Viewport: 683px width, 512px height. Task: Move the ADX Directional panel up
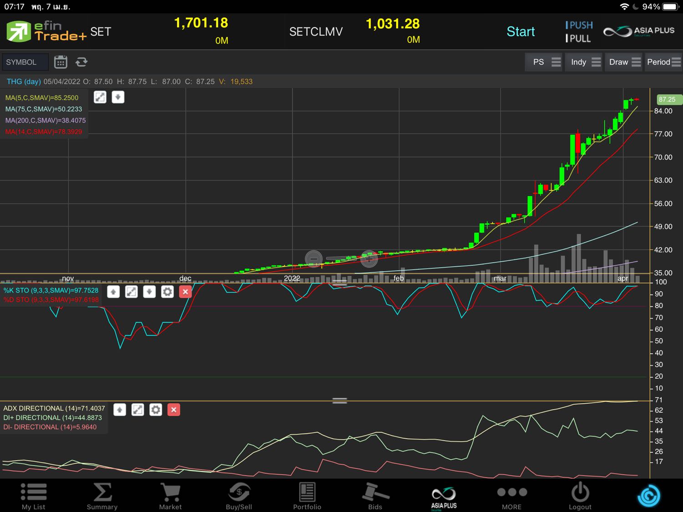(x=120, y=410)
